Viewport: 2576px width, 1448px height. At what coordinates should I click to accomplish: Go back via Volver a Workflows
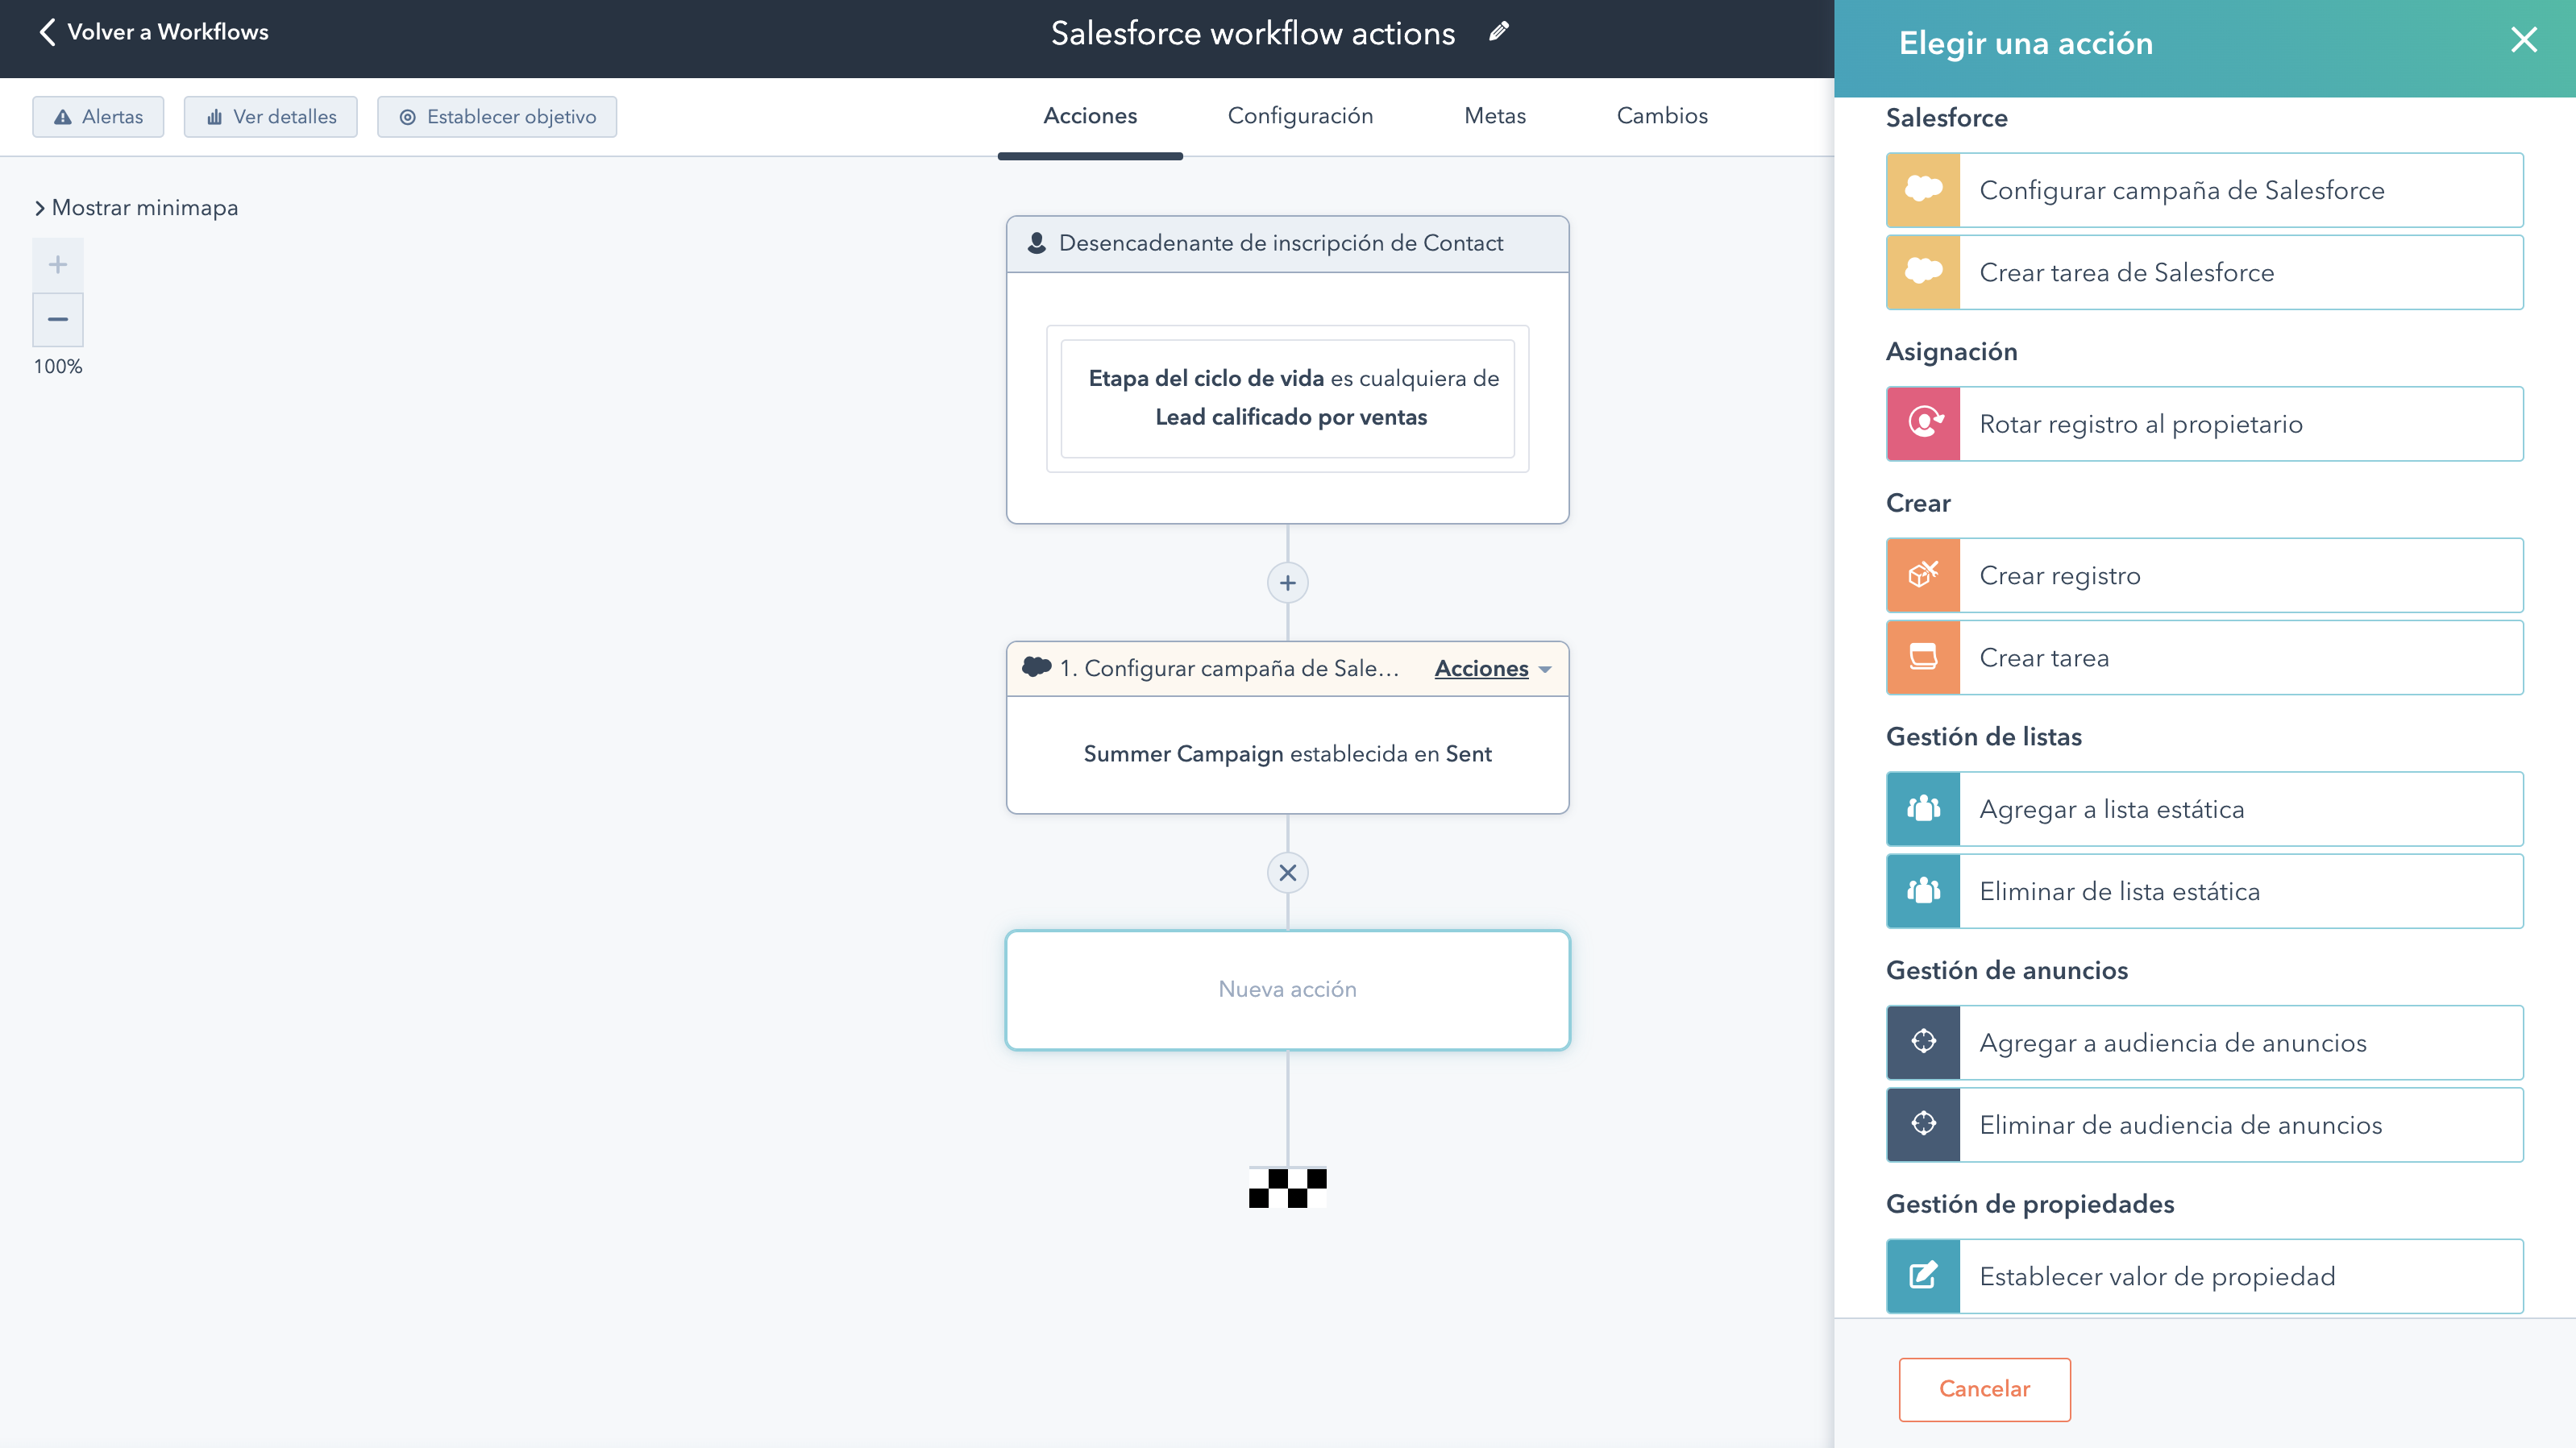click(x=153, y=32)
